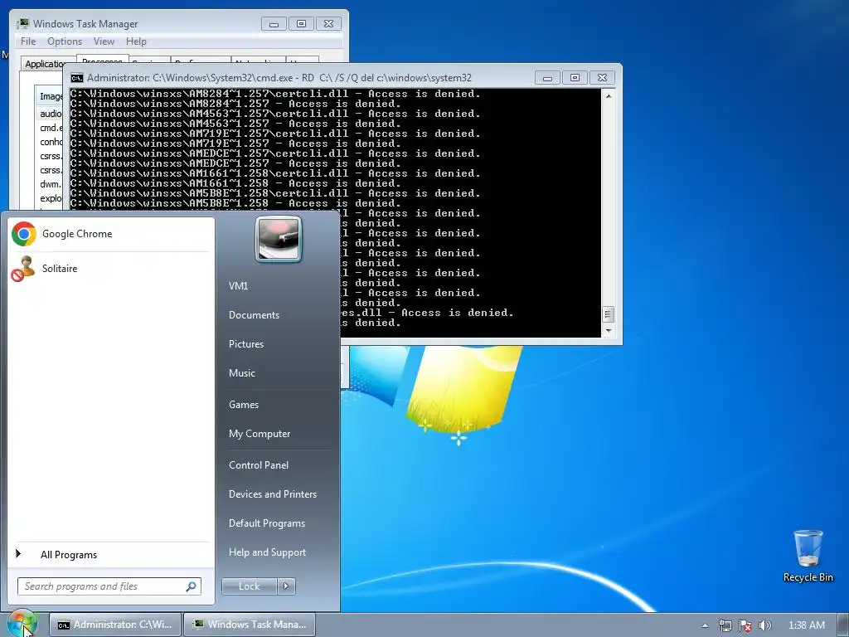Image resolution: width=849 pixels, height=637 pixels.
Task: Click the user account picture
Action: click(279, 240)
